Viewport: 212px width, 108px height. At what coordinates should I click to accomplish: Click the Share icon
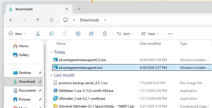(91, 34)
